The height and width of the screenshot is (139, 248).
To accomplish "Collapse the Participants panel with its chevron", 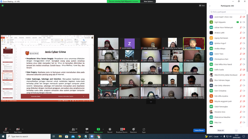I will click(x=210, y=6).
